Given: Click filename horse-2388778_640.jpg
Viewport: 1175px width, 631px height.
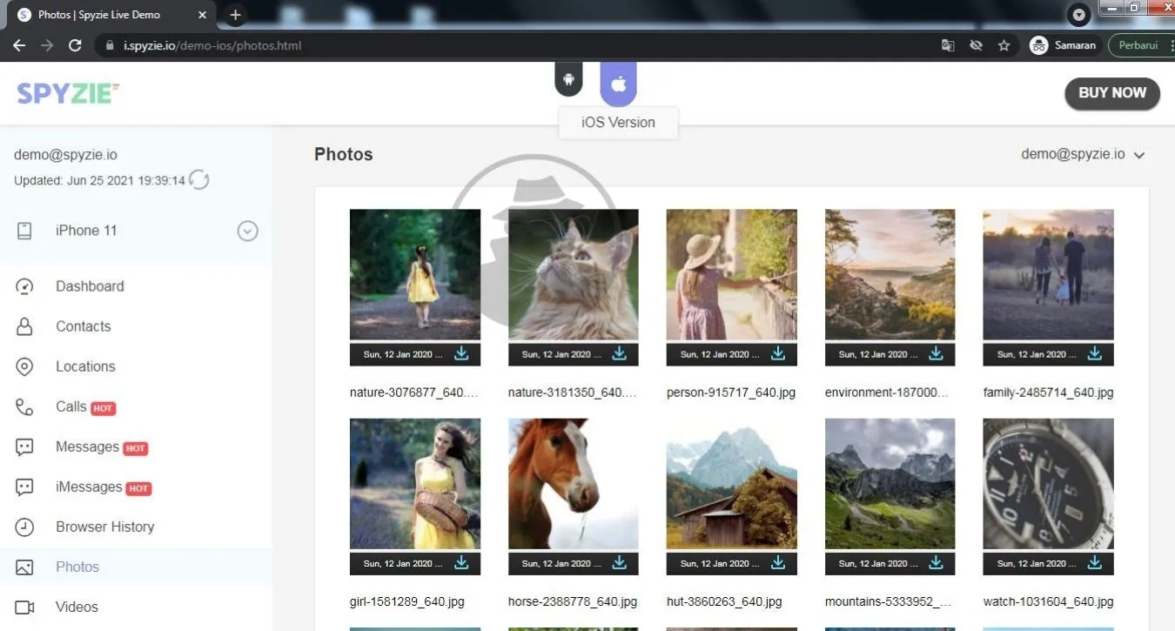Looking at the screenshot, I should [x=573, y=601].
